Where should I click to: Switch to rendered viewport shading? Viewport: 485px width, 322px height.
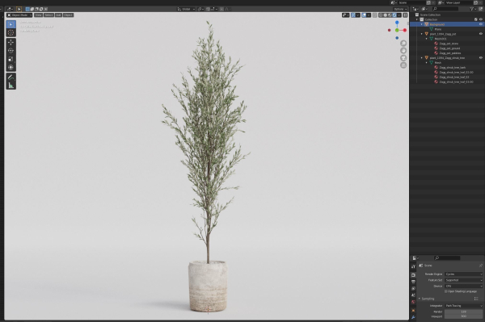[394, 15]
